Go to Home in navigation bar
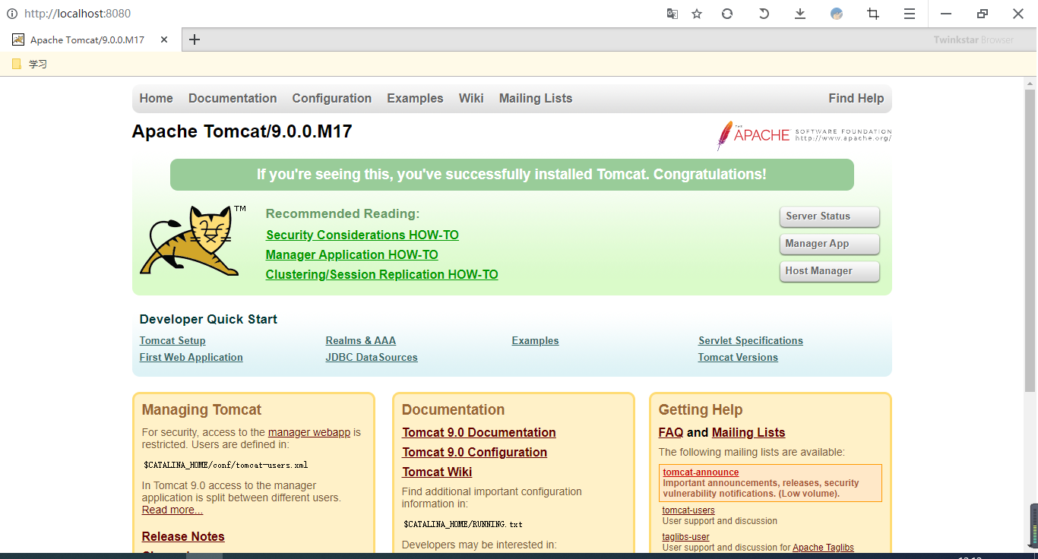 (x=156, y=98)
